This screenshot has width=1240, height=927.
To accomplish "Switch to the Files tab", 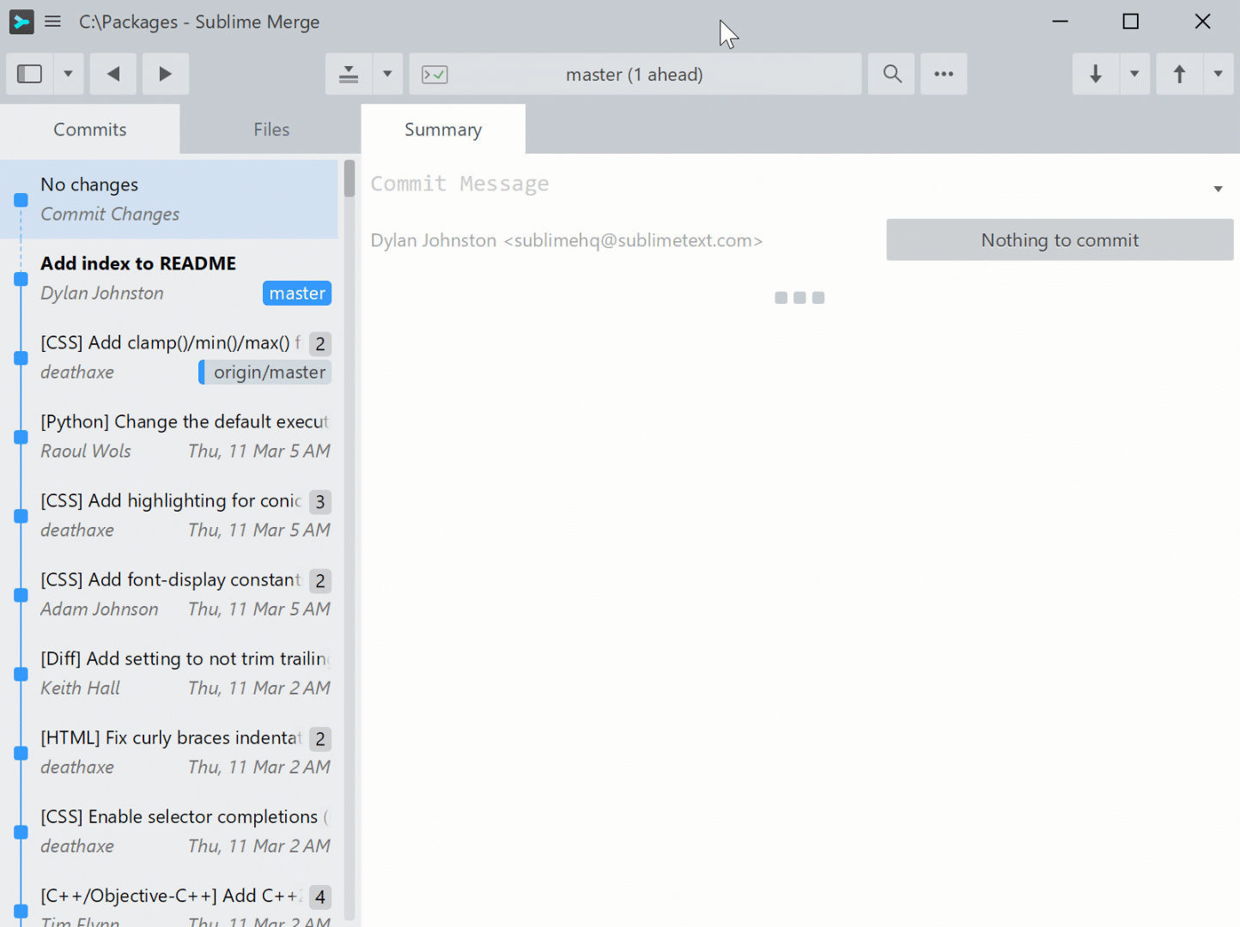I will (271, 130).
